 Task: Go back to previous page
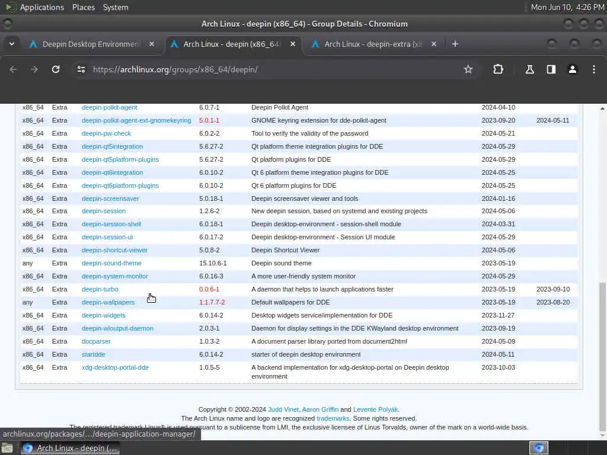point(13,69)
